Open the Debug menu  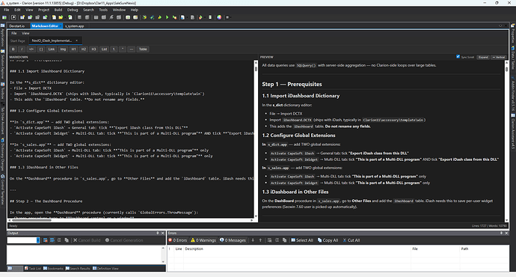click(x=73, y=10)
